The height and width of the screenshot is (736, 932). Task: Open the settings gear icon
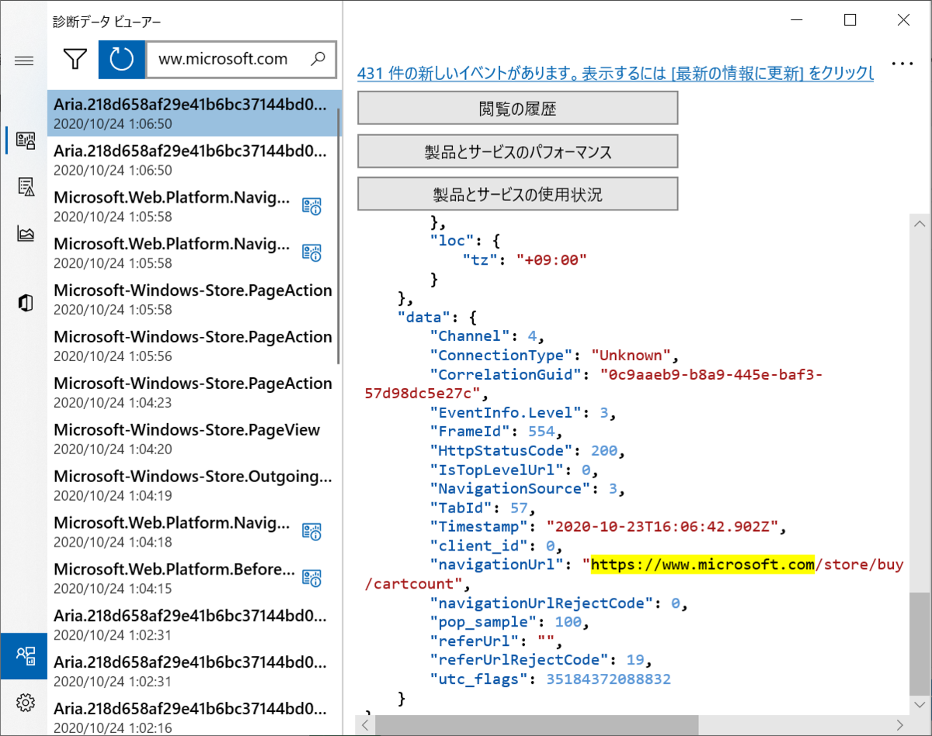coord(26,703)
